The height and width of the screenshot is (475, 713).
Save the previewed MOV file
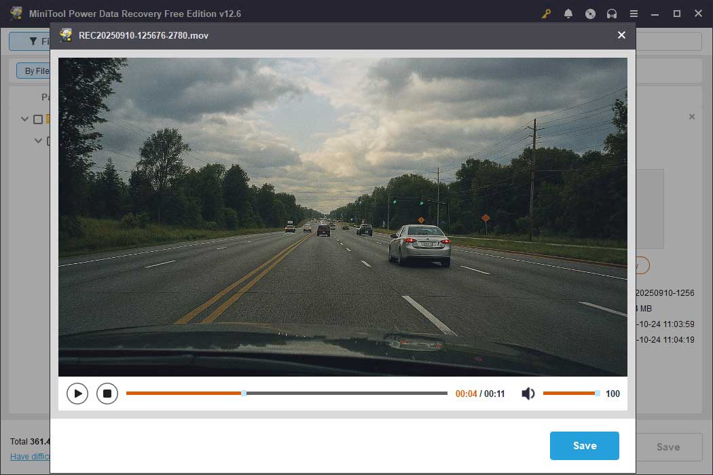(584, 446)
